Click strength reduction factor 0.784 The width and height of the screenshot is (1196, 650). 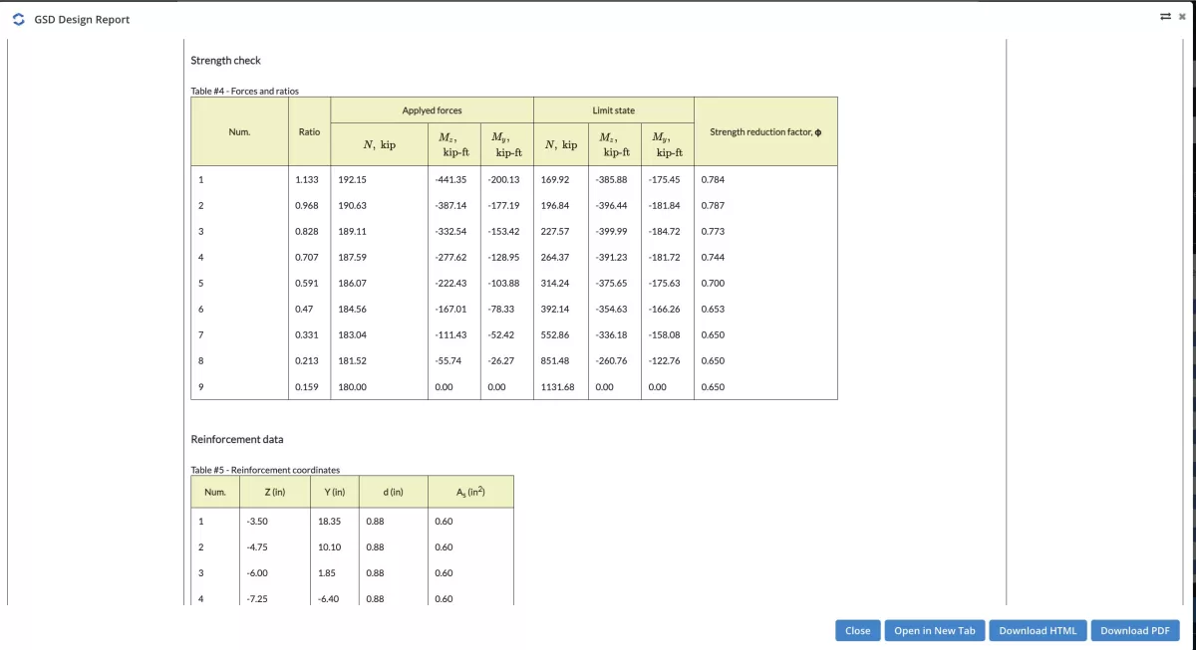coord(713,179)
